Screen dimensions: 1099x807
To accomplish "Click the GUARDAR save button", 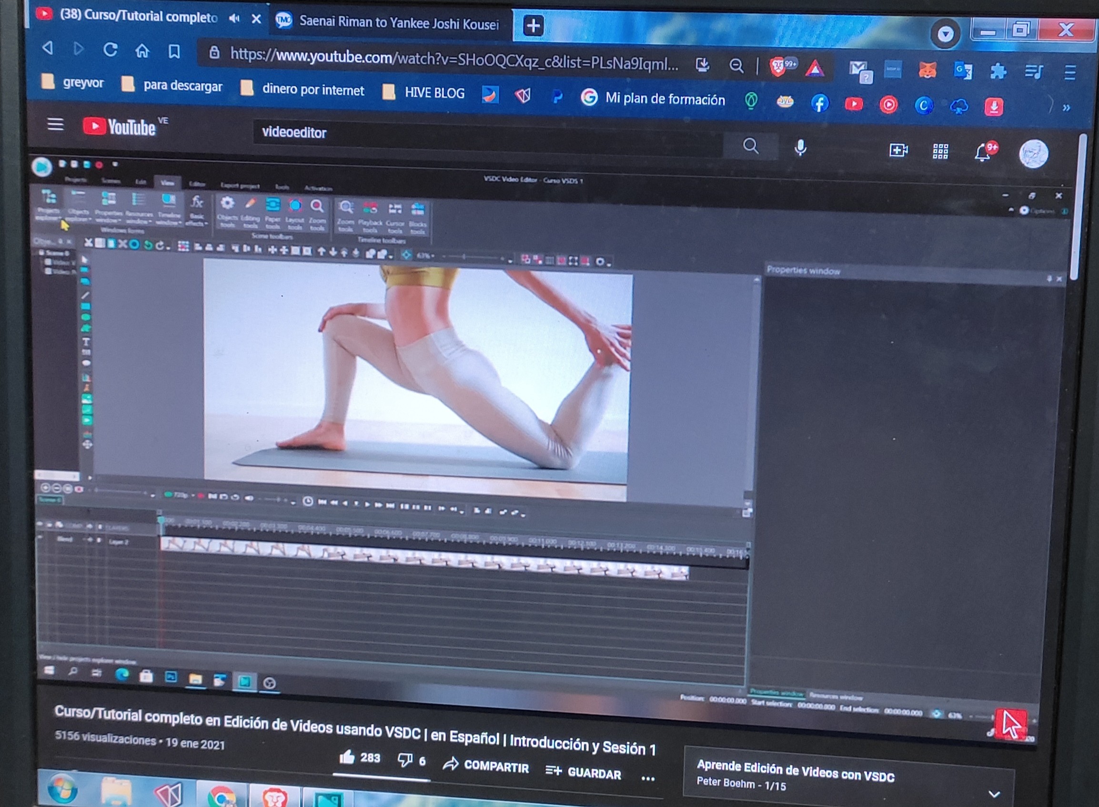I will (x=583, y=772).
